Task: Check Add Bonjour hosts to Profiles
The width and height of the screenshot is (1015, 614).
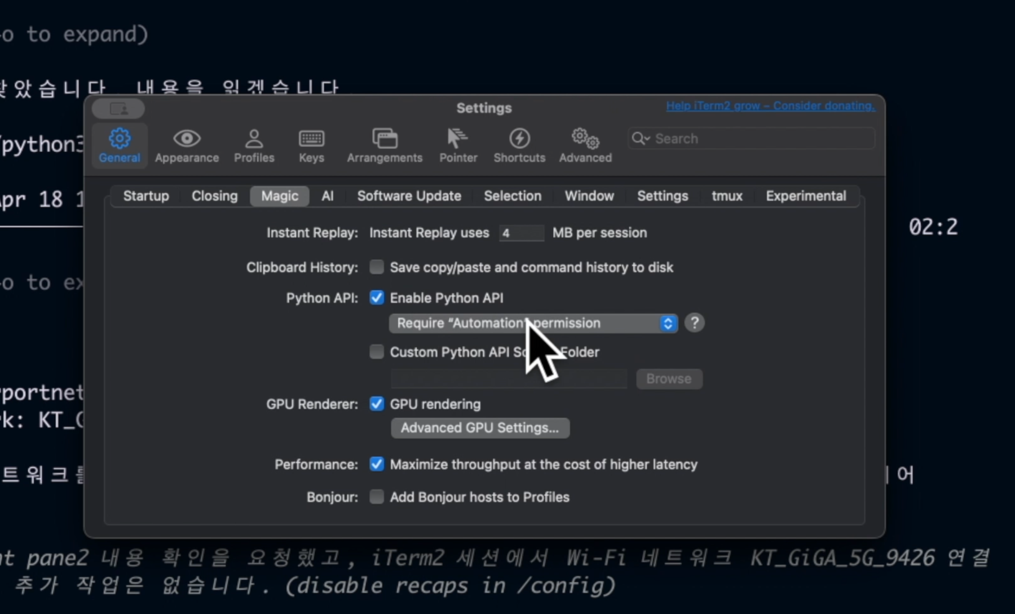Action: coord(377,497)
